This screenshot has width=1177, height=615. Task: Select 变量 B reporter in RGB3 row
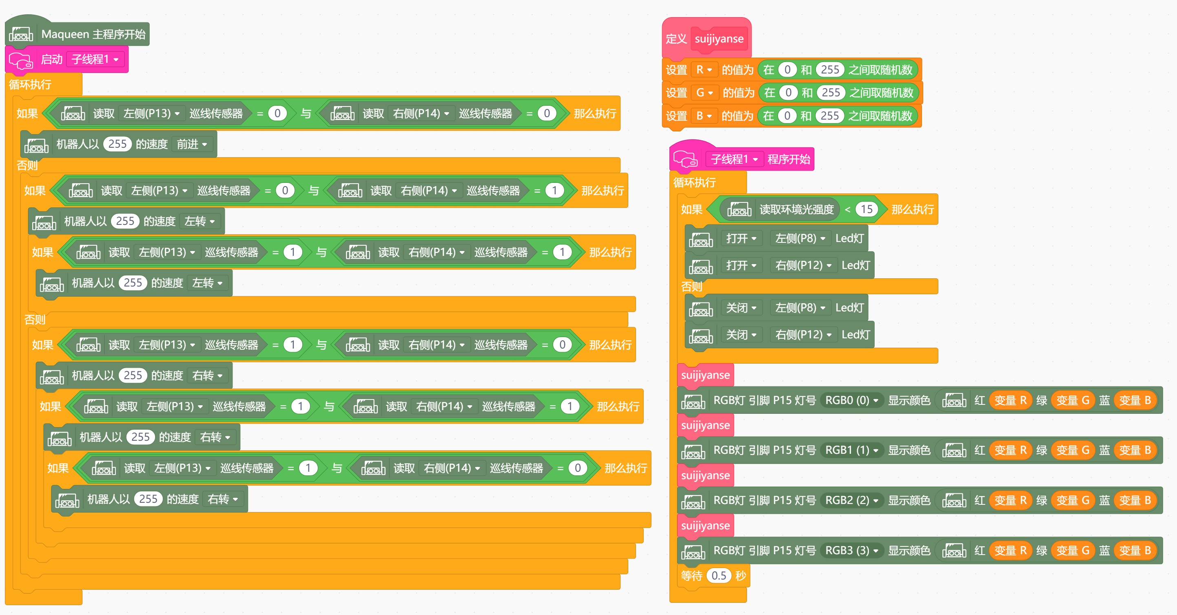(1135, 551)
